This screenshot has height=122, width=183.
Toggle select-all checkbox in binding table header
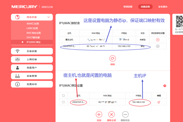click(63, 95)
